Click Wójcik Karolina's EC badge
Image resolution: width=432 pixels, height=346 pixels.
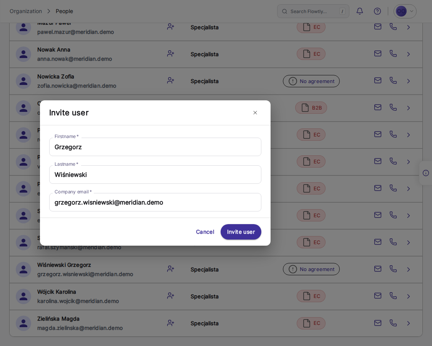click(x=311, y=296)
